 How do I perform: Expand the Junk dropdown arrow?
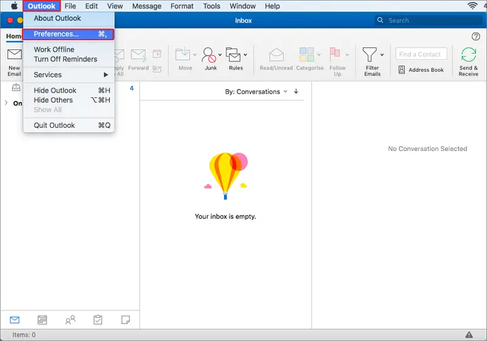point(220,55)
